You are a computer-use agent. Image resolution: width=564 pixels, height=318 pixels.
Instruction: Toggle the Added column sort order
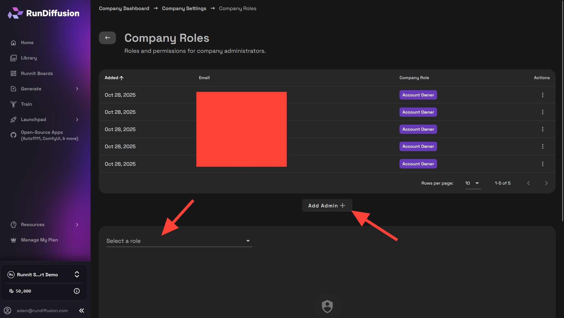pyautogui.click(x=114, y=78)
